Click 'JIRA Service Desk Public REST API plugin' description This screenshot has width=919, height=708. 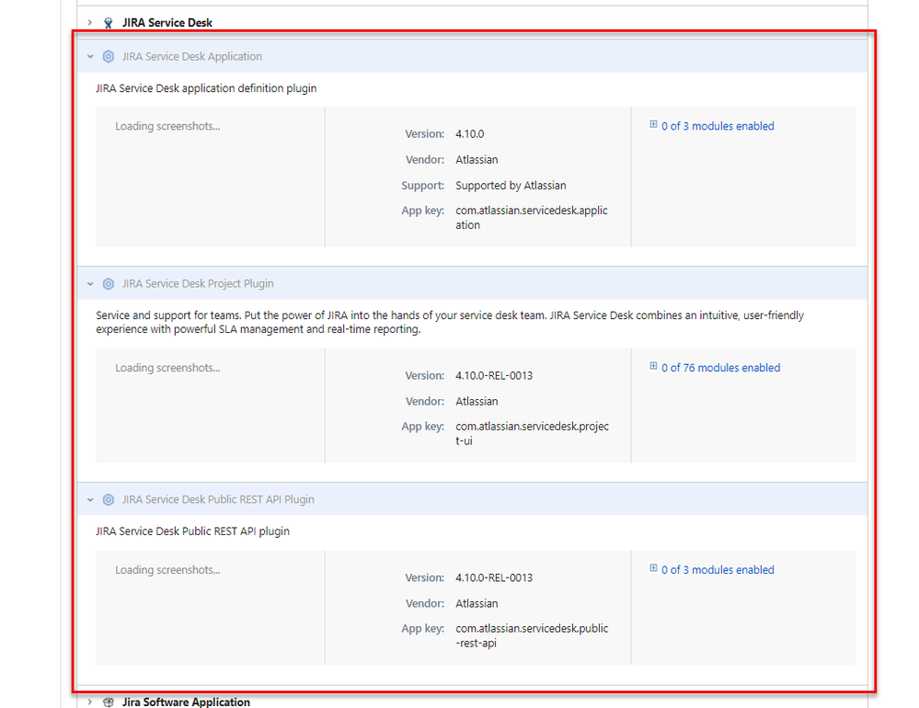(193, 531)
